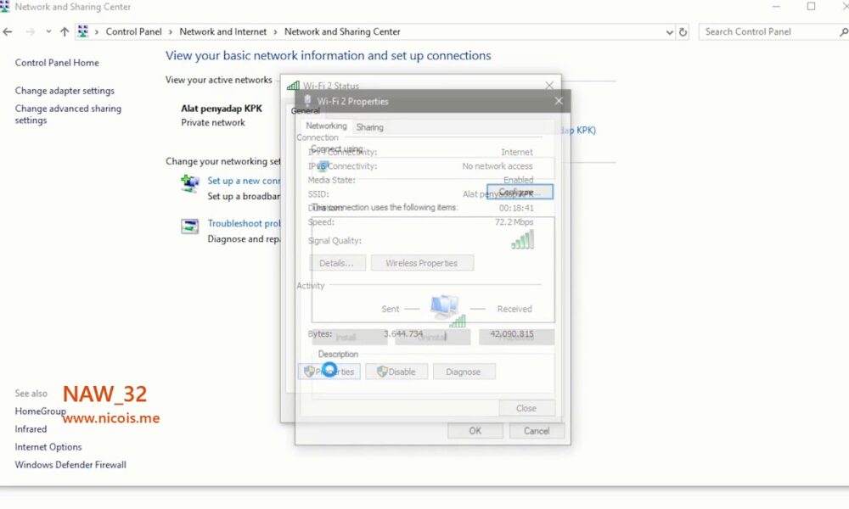The height and width of the screenshot is (509, 849).
Task: Open the address bar history dropdown
Action: 671,31
